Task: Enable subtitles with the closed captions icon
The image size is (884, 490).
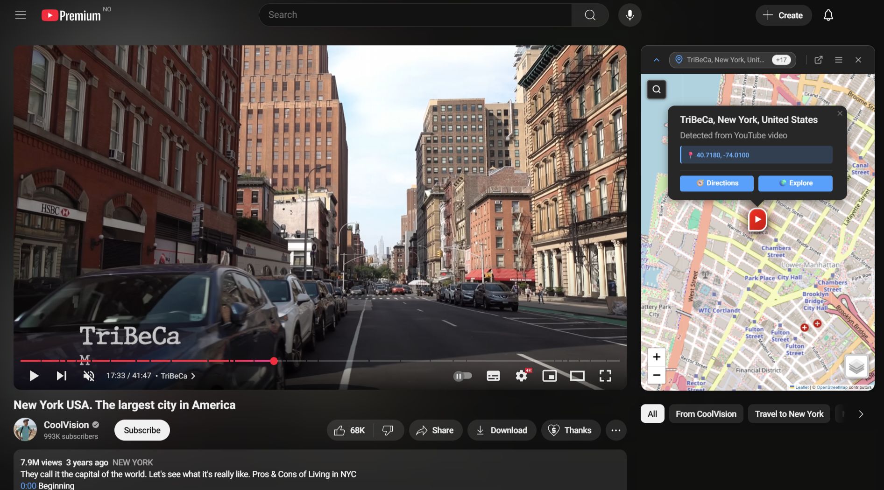Action: (x=493, y=376)
